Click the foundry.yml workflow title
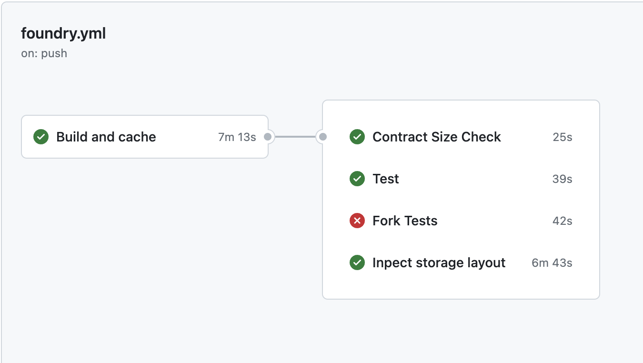 [63, 34]
